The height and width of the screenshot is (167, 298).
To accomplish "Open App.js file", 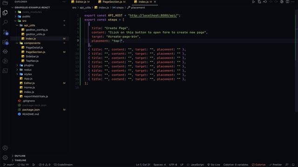I will 28,78.
